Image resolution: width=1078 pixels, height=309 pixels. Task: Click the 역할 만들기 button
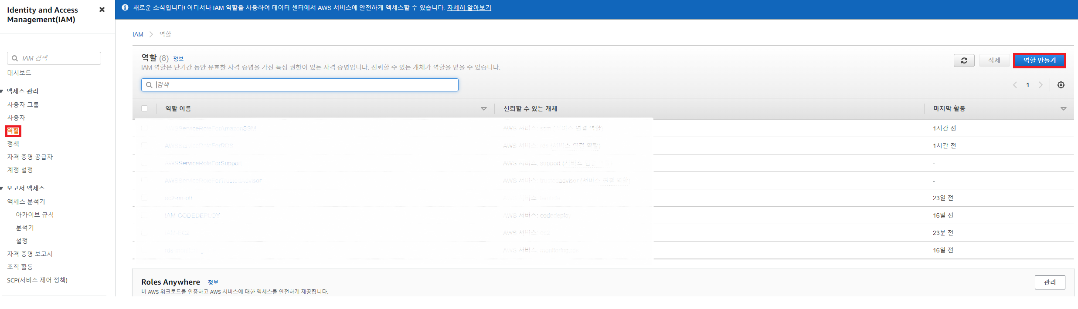1040,60
